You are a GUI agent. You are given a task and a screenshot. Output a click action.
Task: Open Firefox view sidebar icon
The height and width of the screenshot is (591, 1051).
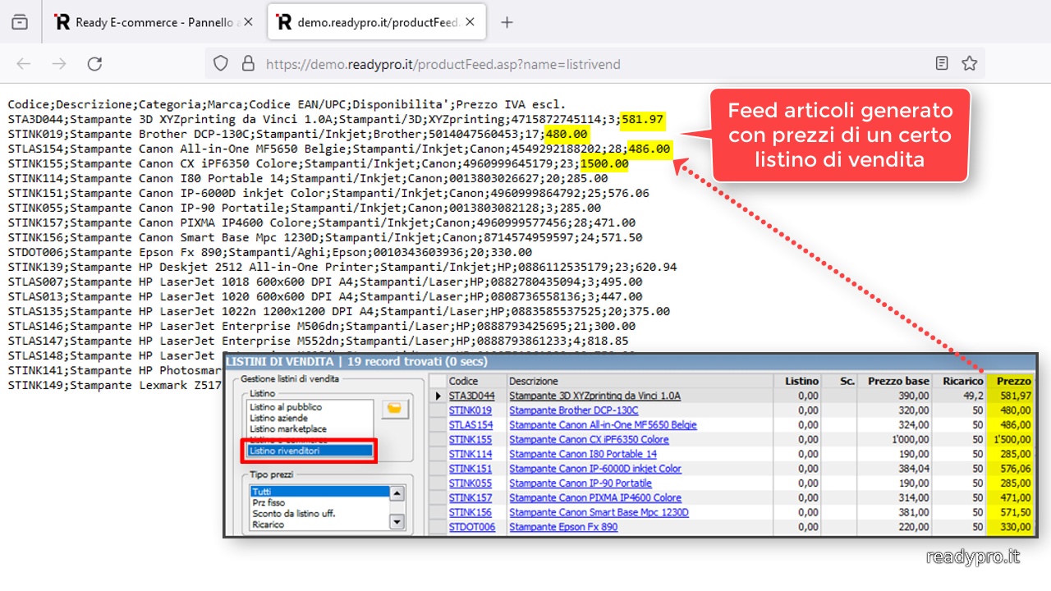click(20, 22)
